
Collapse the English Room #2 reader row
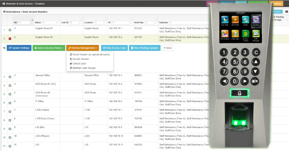click(x=10, y=39)
